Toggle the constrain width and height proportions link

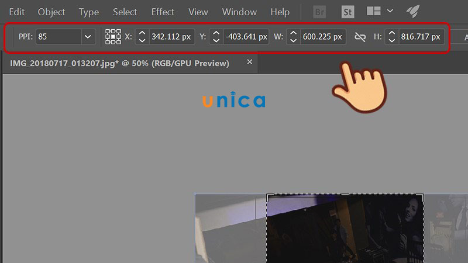[x=360, y=37]
